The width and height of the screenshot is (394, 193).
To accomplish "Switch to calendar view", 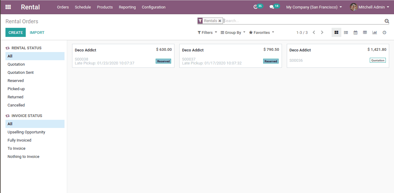I will coord(356,32).
